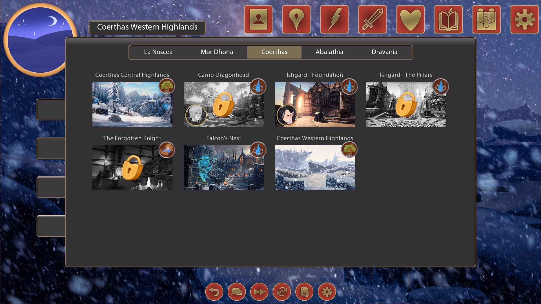Open the map location pin icon

[x=296, y=19]
